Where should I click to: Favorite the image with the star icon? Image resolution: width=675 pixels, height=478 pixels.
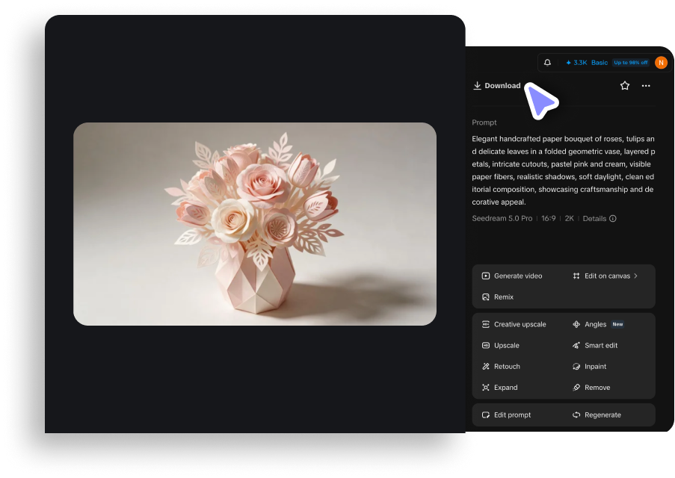coord(625,86)
